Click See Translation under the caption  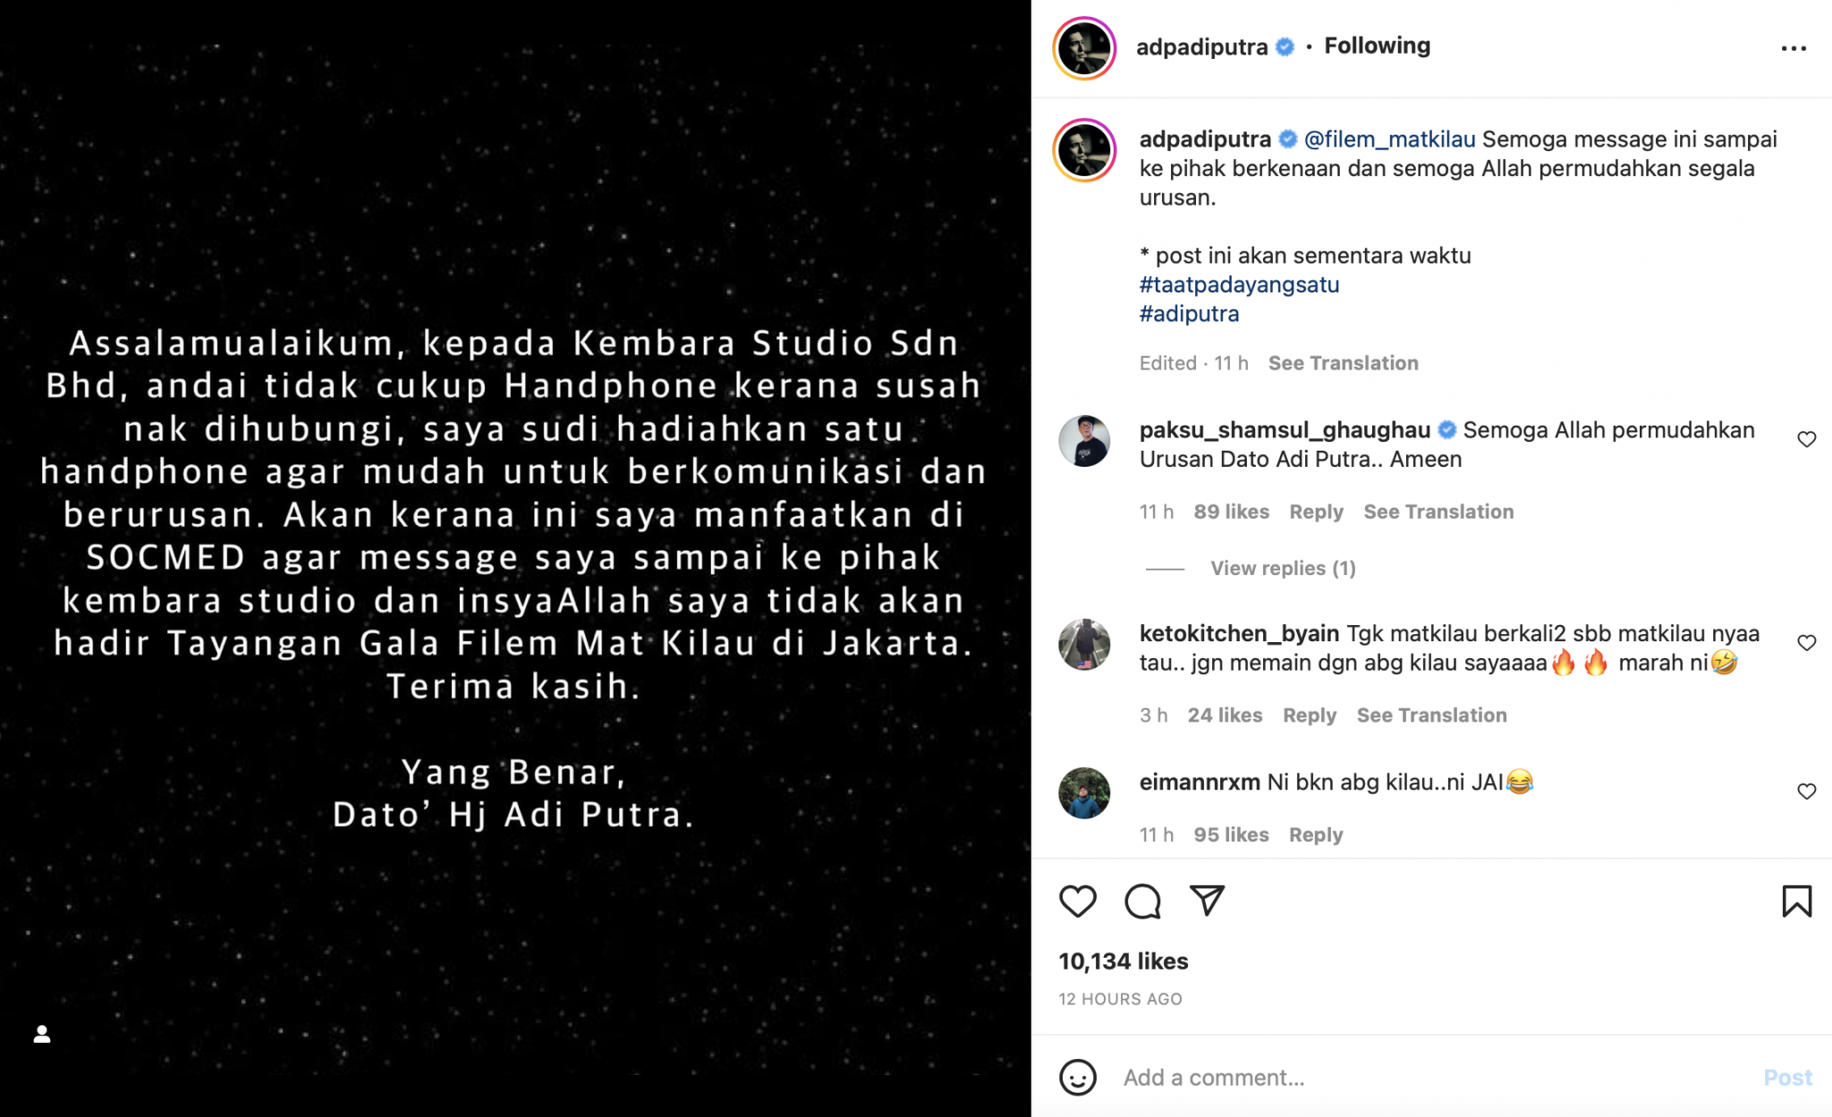[1343, 363]
